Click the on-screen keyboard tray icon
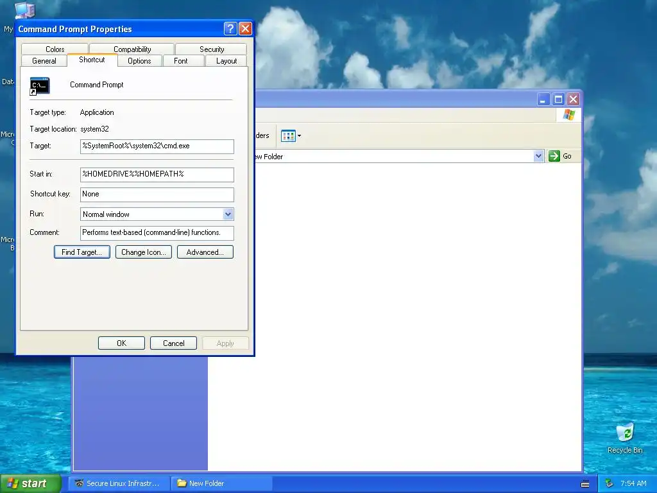 585,484
